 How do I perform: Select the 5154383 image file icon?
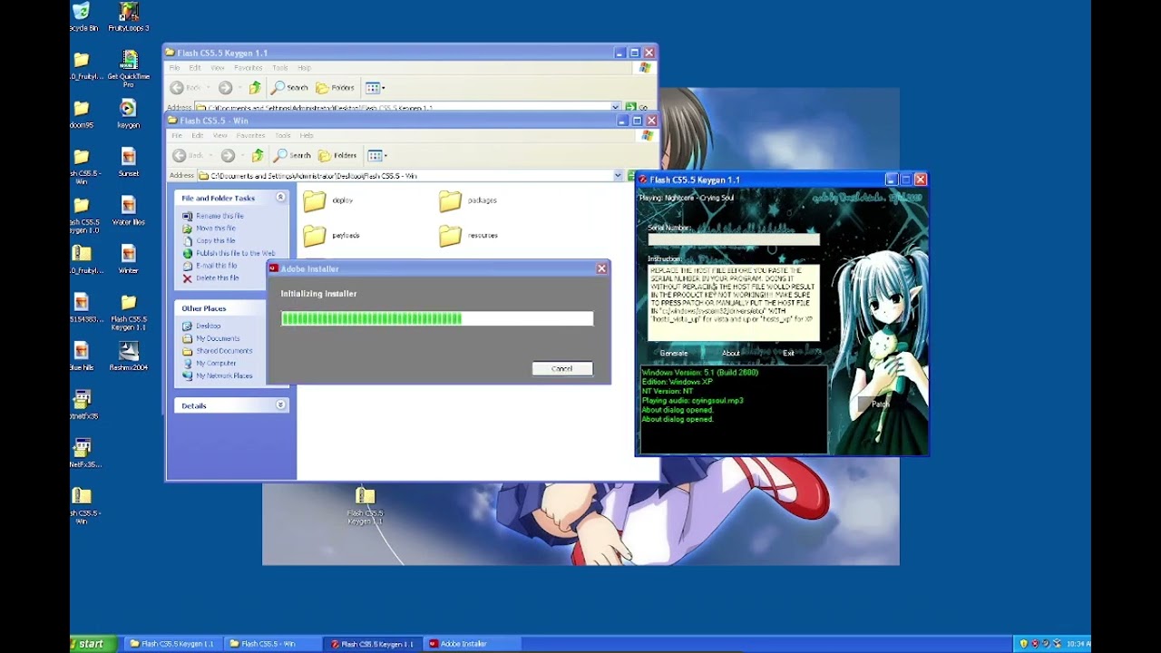tap(82, 307)
